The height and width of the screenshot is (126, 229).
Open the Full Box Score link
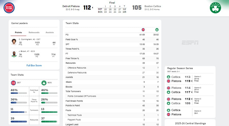pyautogui.click(x=34, y=66)
